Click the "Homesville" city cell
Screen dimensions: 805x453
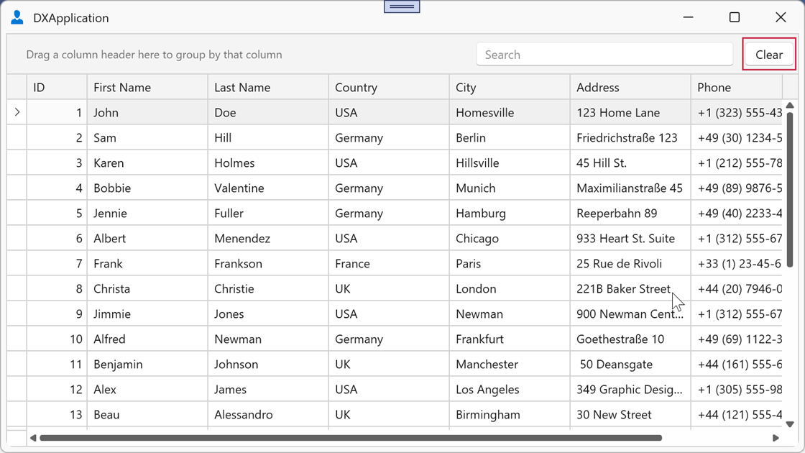pos(510,112)
